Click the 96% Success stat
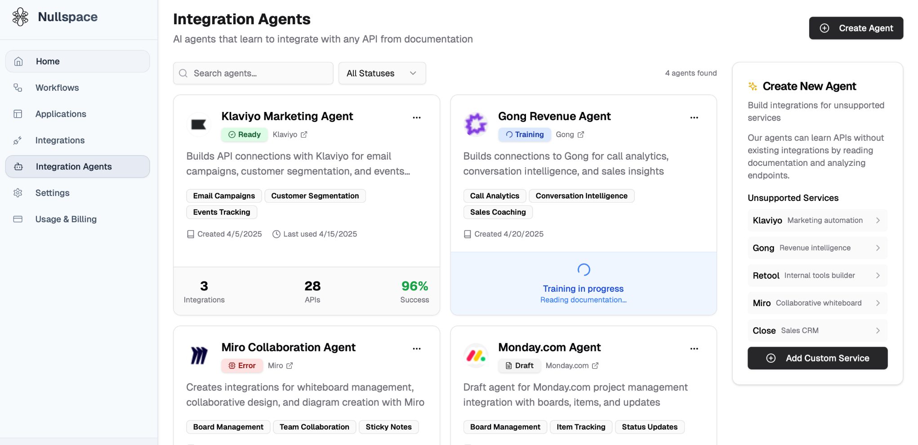 [414, 292]
